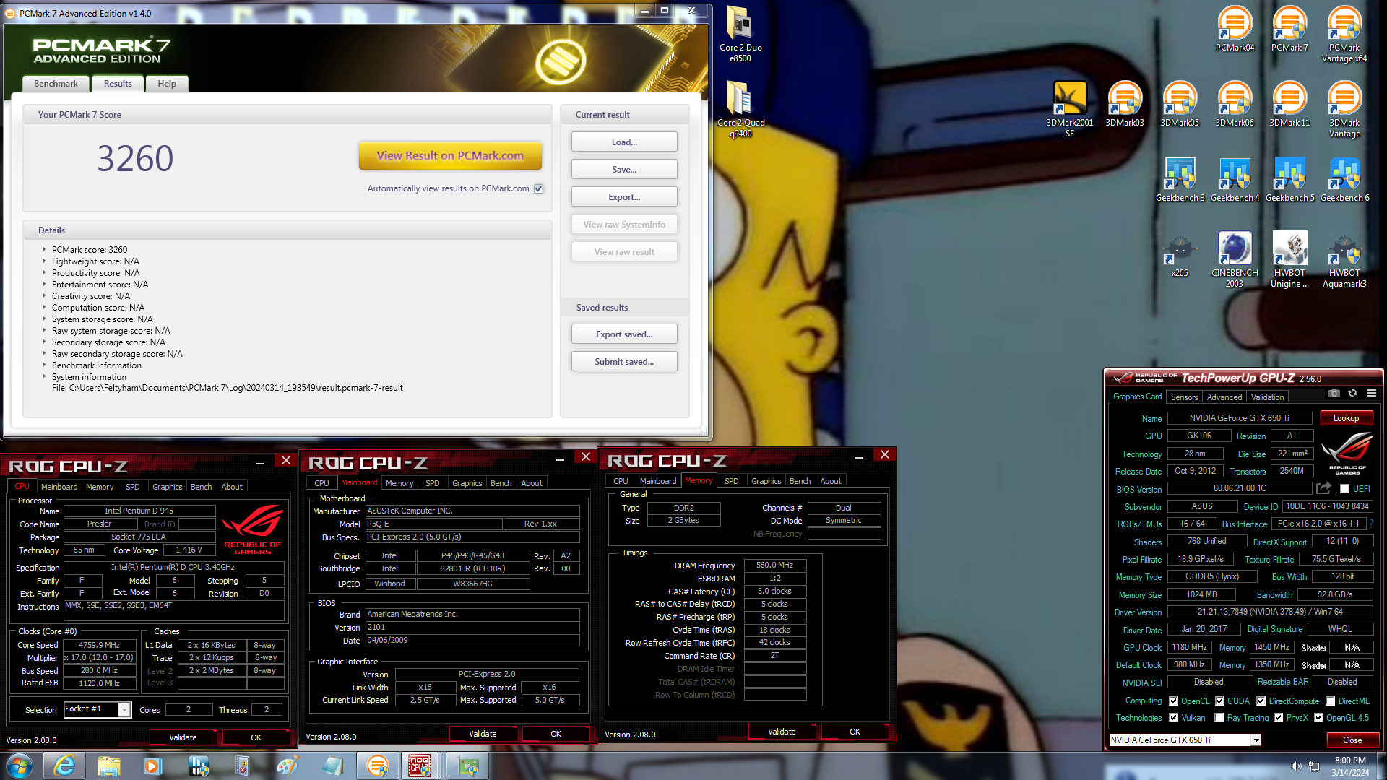This screenshot has width=1387, height=780.
Task: Click the Submit saved... button
Action: [624, 362]
